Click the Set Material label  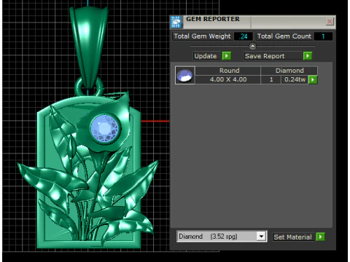(x=292, y=237)
